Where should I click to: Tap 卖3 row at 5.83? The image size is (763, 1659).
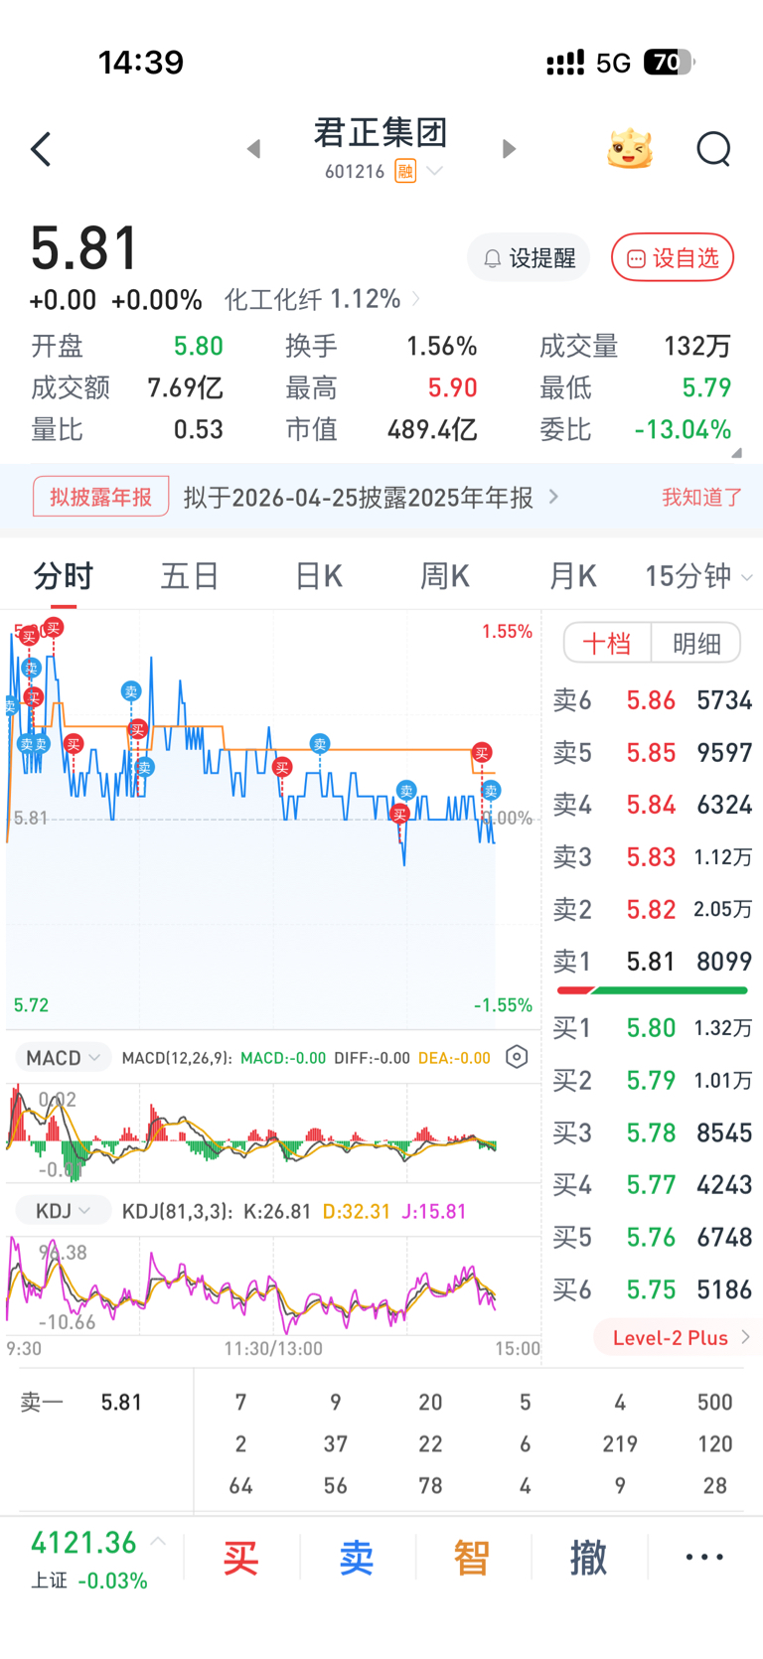[653, 857]
